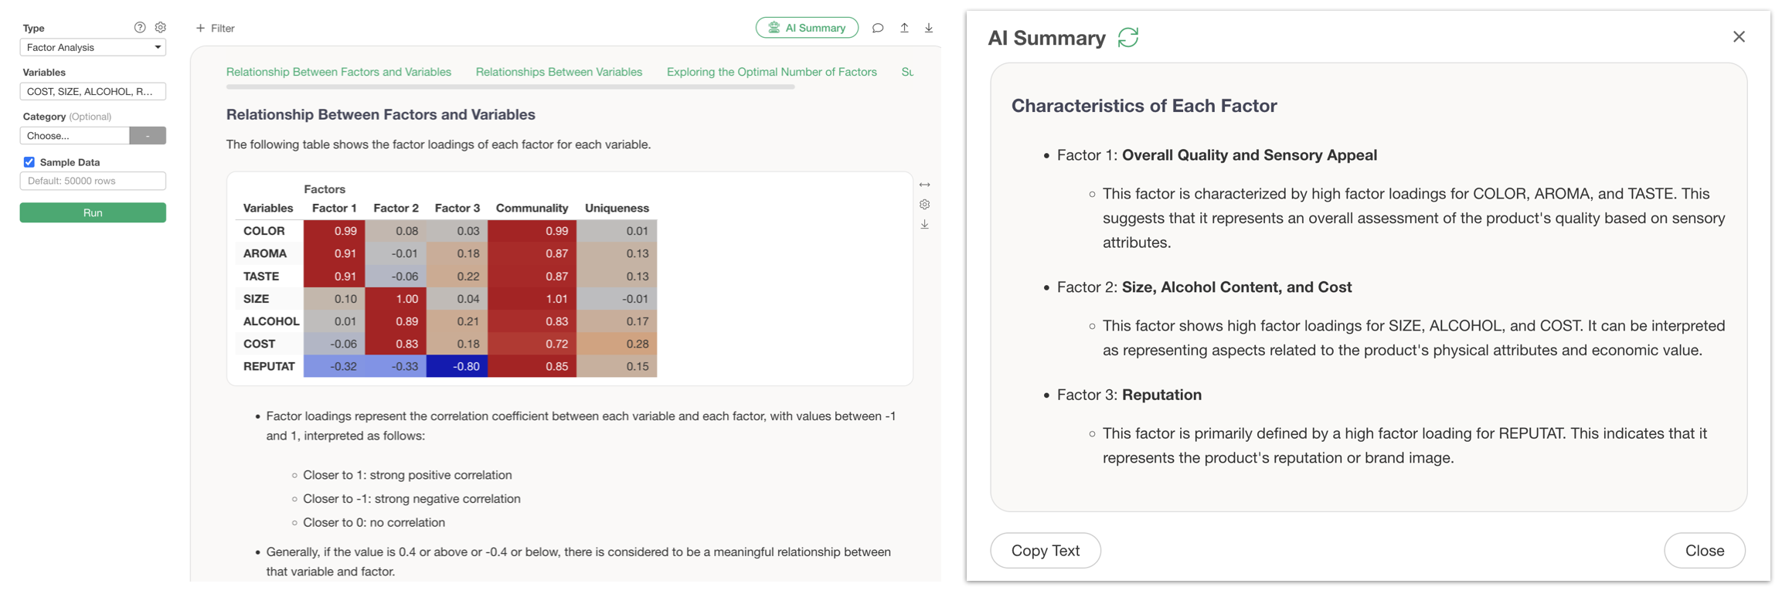Download the factor loadings table

tap(925, 225)
